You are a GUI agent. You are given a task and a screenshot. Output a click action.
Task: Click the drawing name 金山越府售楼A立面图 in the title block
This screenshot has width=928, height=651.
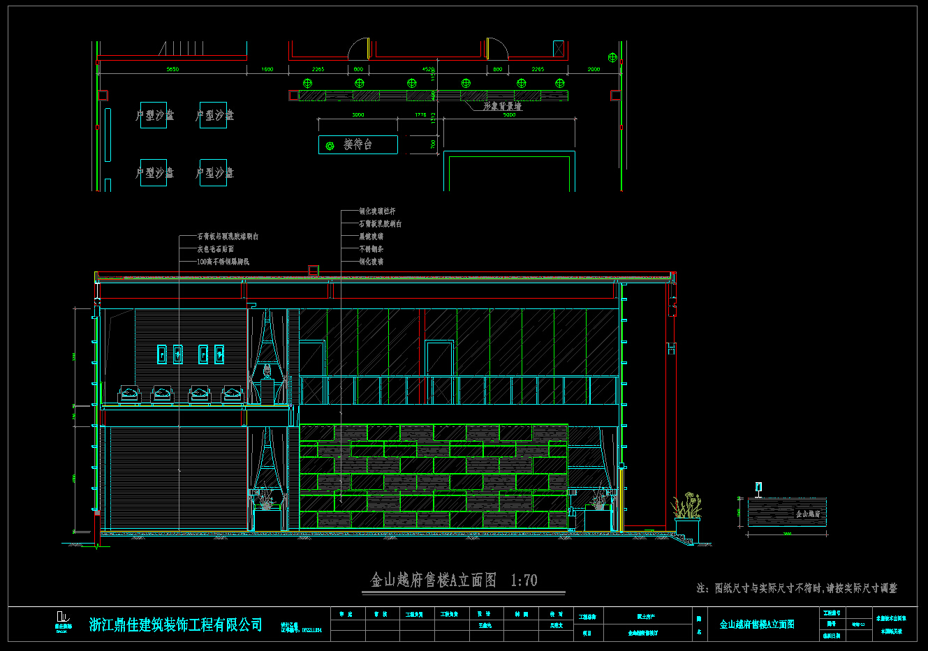tap(757, 624)
